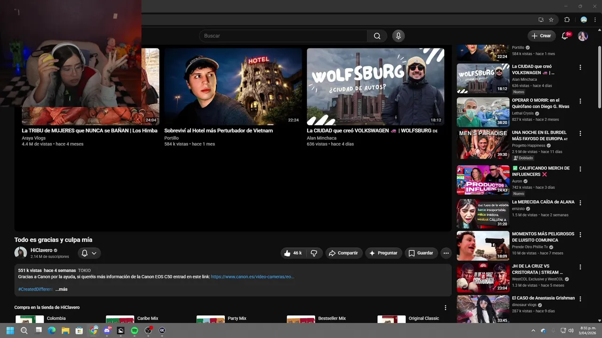This screenshot has width=602, height=338.
Task: Open File Explorer from taskbar
Action: point(65,330)
